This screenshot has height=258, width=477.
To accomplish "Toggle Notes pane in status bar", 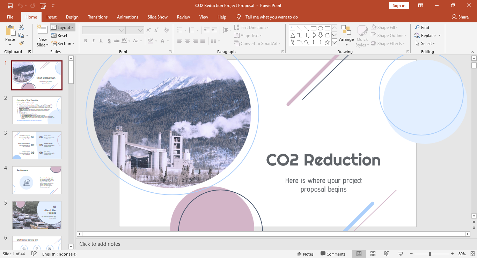I will coord(306,254).
